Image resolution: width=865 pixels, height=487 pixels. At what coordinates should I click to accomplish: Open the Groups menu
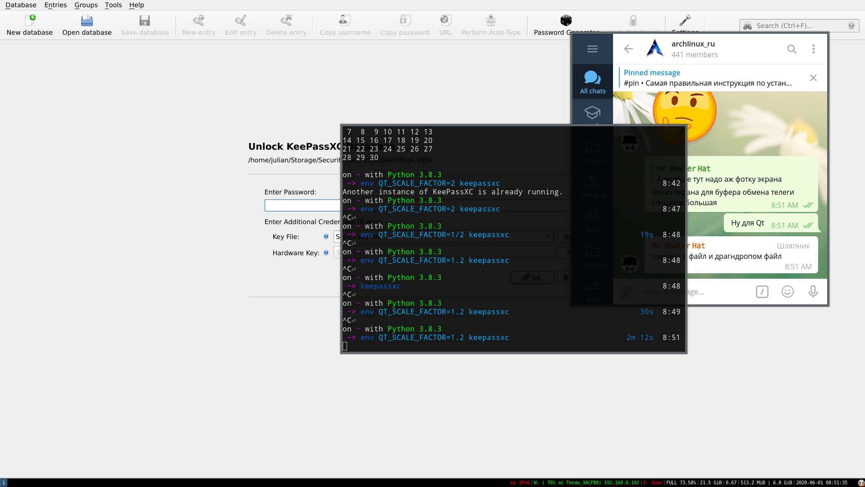coord(86,5)
